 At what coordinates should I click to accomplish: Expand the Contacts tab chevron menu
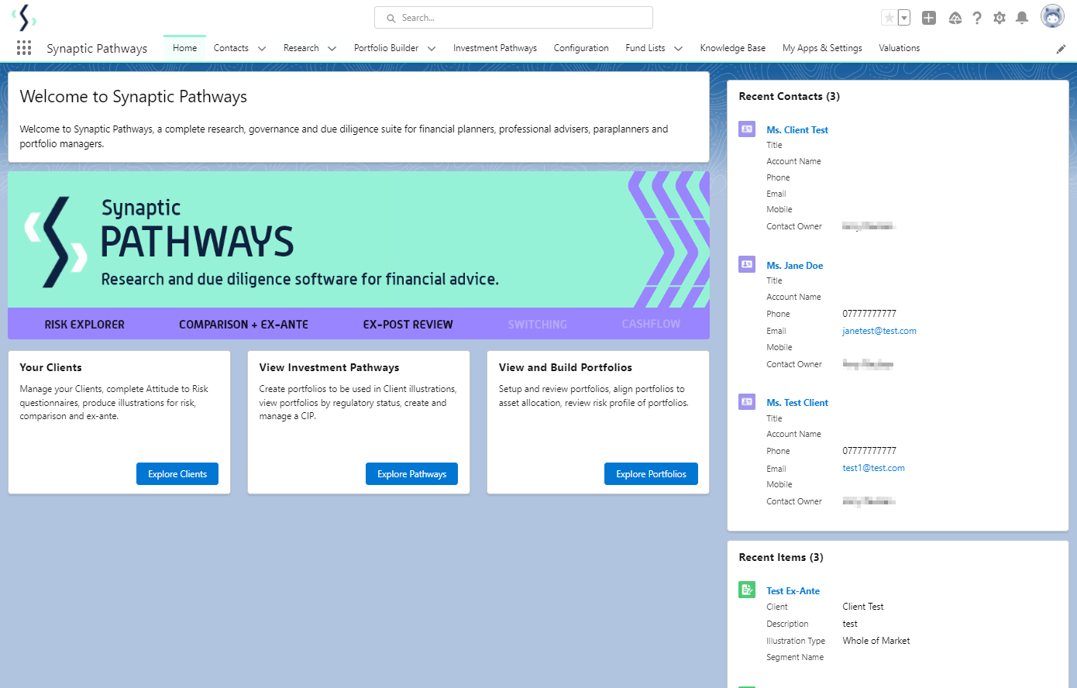pyautogui.click(x=262, y=49)
